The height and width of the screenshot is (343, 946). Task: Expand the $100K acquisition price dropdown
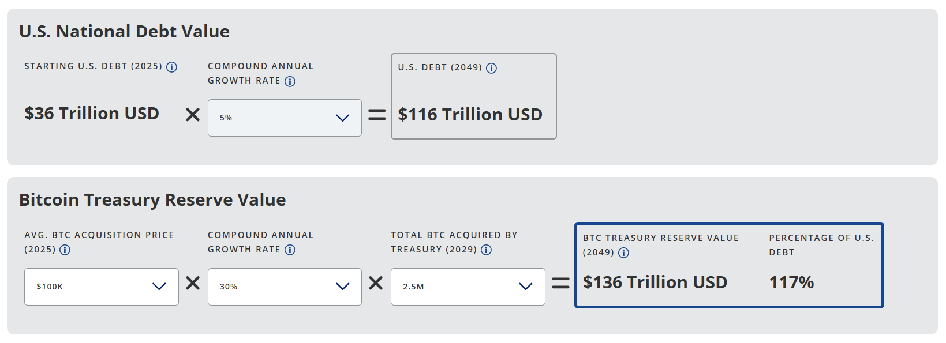click(x=102, y=287)
